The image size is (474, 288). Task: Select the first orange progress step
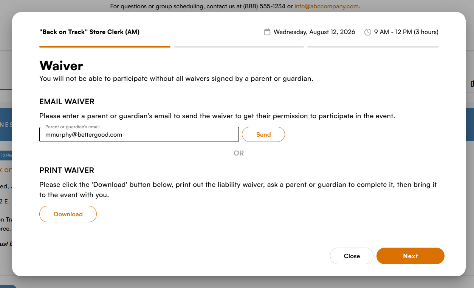coord(105,47)
